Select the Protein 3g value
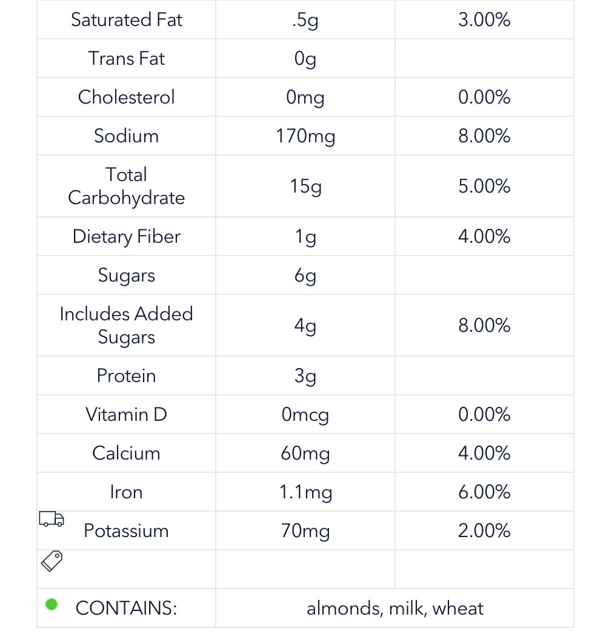Viewport: 609px width, 637px height. 305,376
